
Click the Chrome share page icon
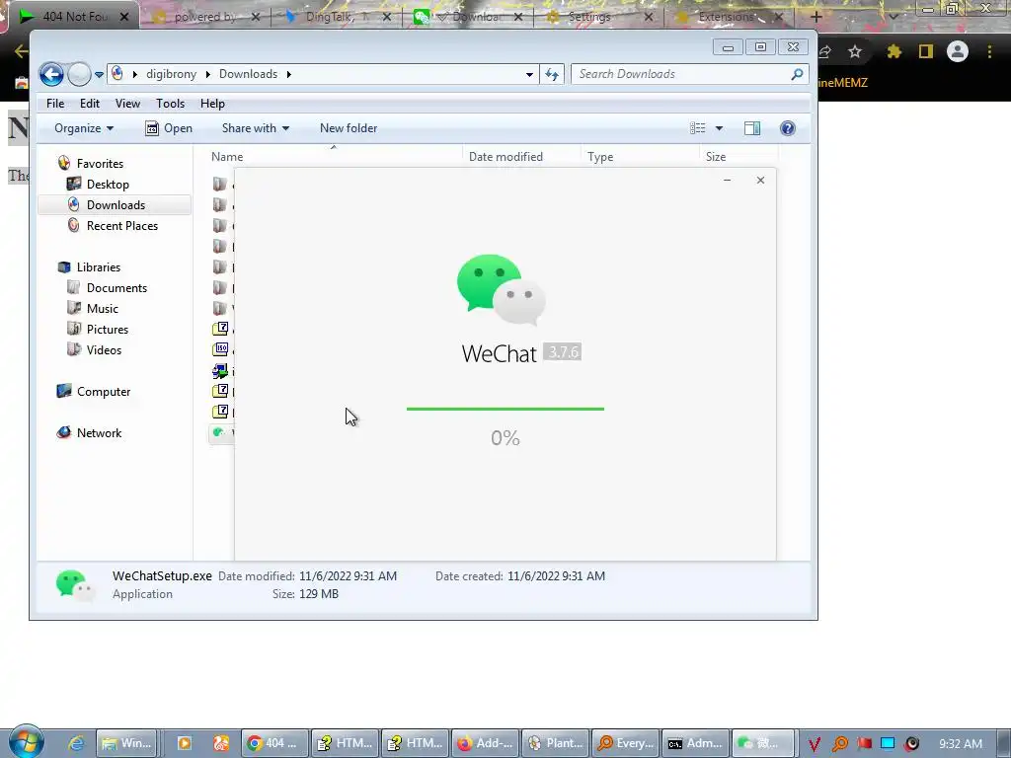(825, 51)
